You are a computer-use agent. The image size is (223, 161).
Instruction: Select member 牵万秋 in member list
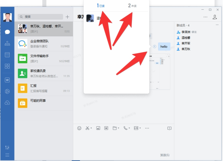[184, 49]
